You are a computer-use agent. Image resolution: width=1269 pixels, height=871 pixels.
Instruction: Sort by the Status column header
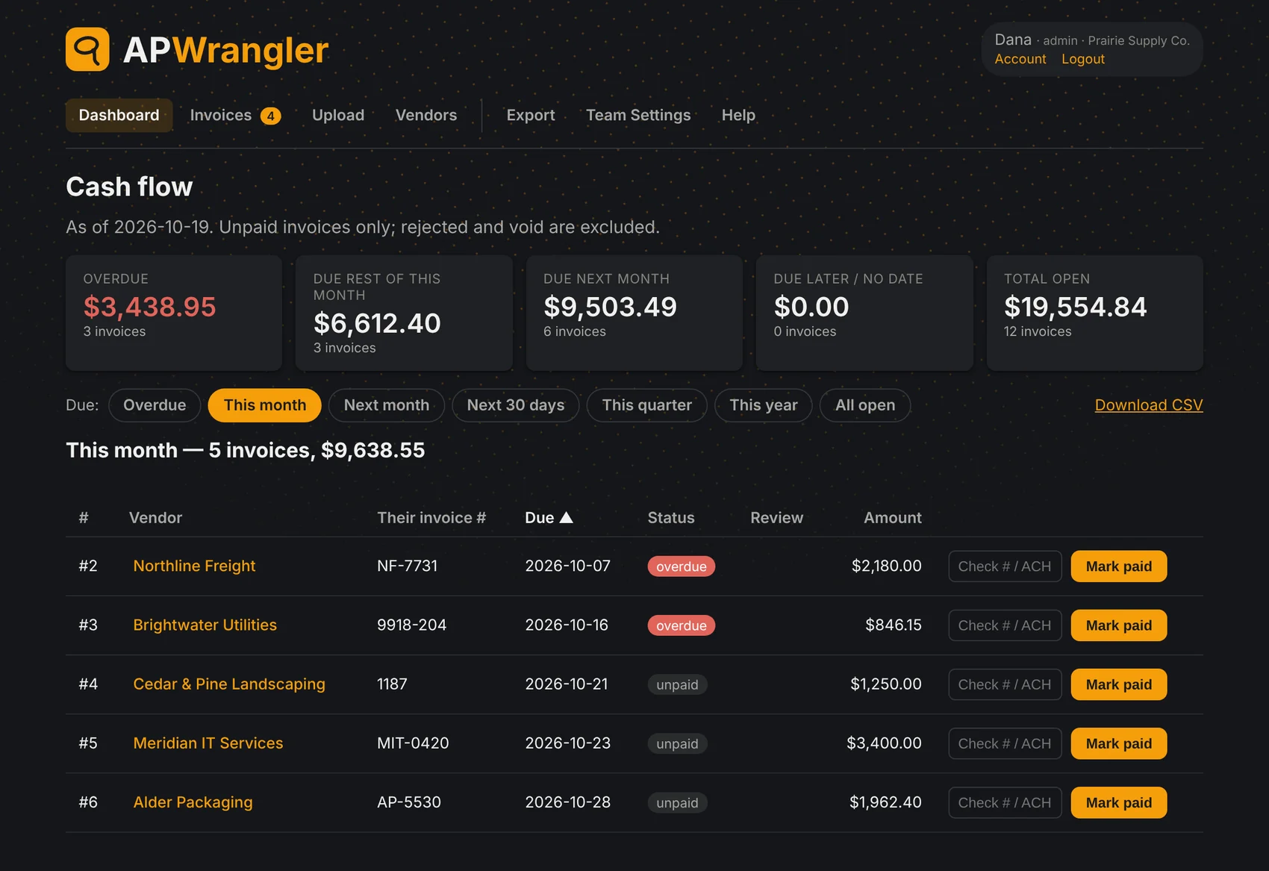[671, 517]
